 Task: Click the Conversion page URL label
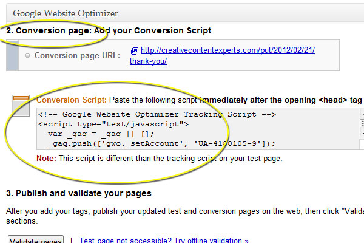point(77,56)
